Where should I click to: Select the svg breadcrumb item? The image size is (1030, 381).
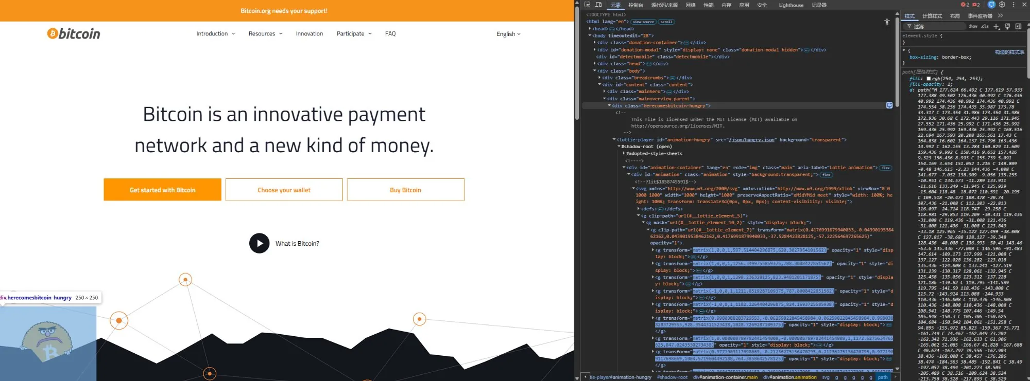[826, 377]
